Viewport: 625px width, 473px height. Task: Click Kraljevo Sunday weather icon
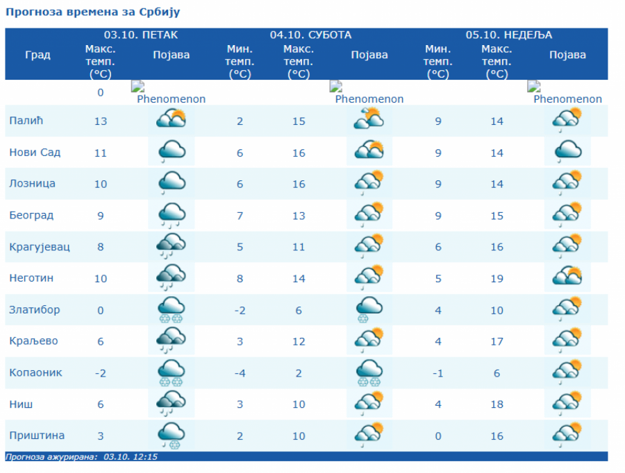[x=567, y=341]
